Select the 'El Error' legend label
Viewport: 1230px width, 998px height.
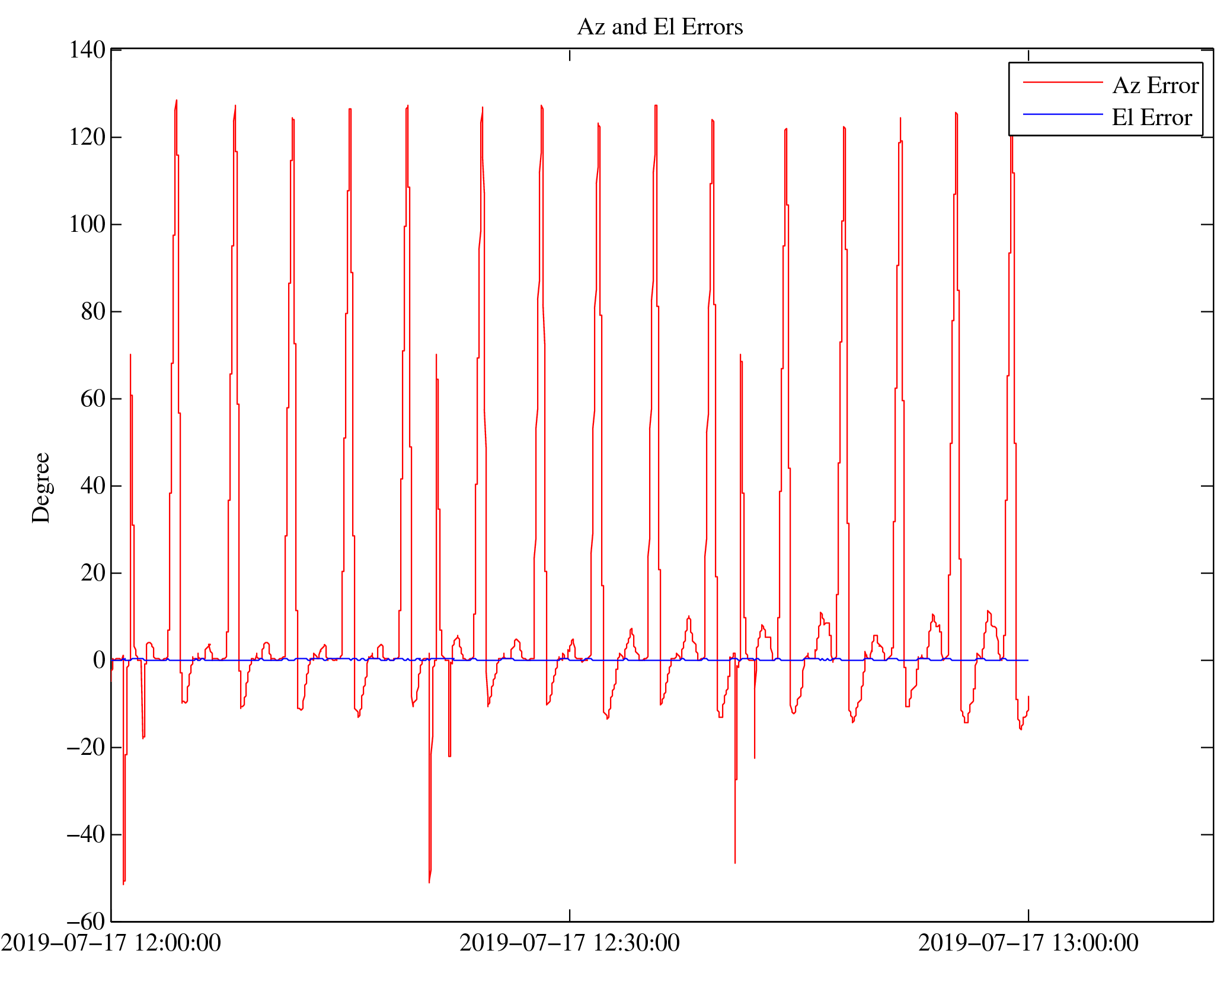tap(1151, 117)
